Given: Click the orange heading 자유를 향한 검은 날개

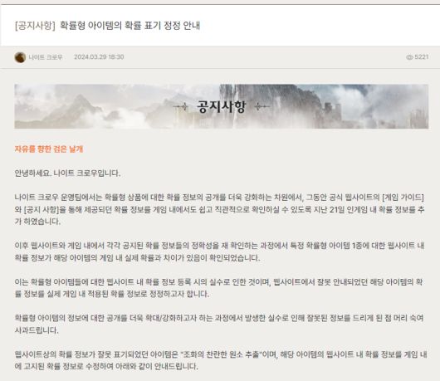Looking at the screenshot, I should tap(48, 149).
